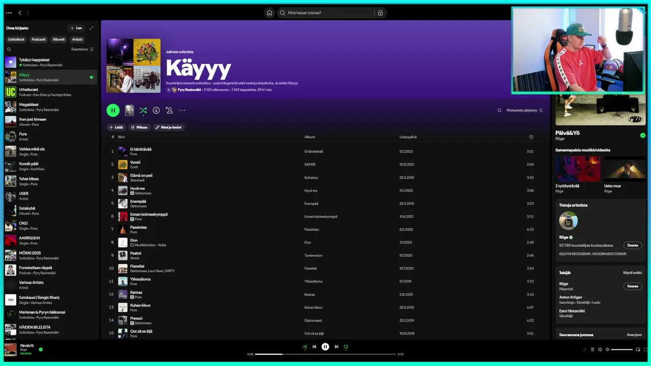
Task: Follow Röge in the artist info card
Action: click(633, 245)
